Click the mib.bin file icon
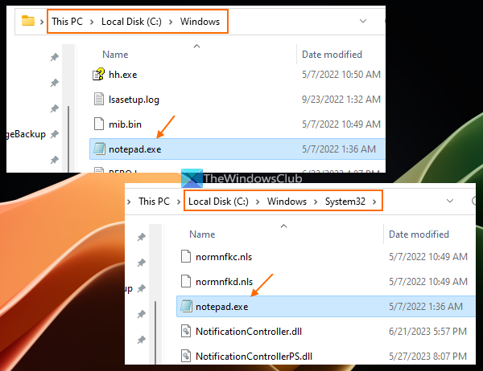 coord(98,124)
